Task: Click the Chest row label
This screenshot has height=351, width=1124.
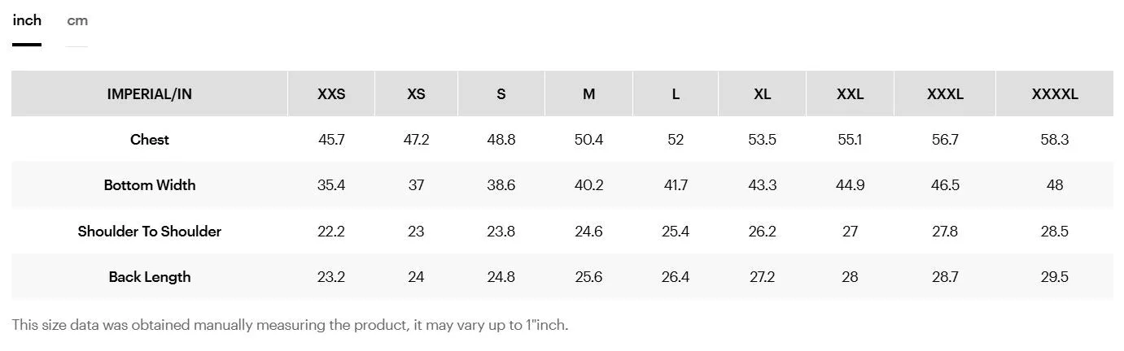Action: click(150, 140)
